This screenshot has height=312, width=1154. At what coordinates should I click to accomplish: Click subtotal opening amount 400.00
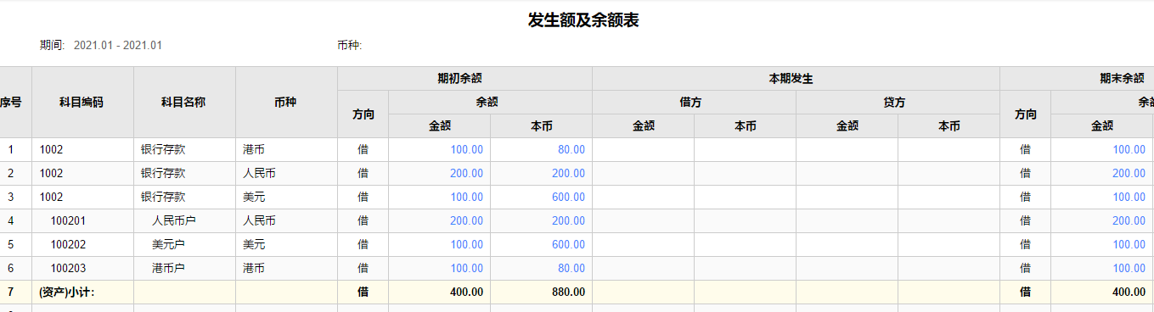466,292
